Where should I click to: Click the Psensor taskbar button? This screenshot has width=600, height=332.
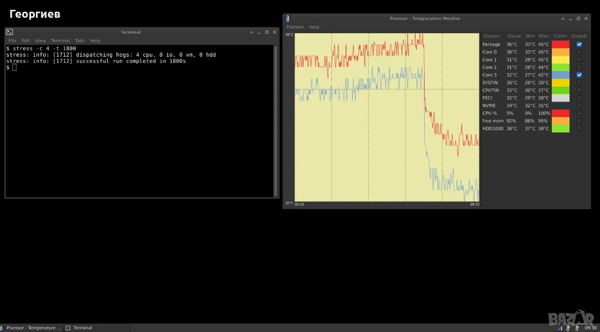31,328
